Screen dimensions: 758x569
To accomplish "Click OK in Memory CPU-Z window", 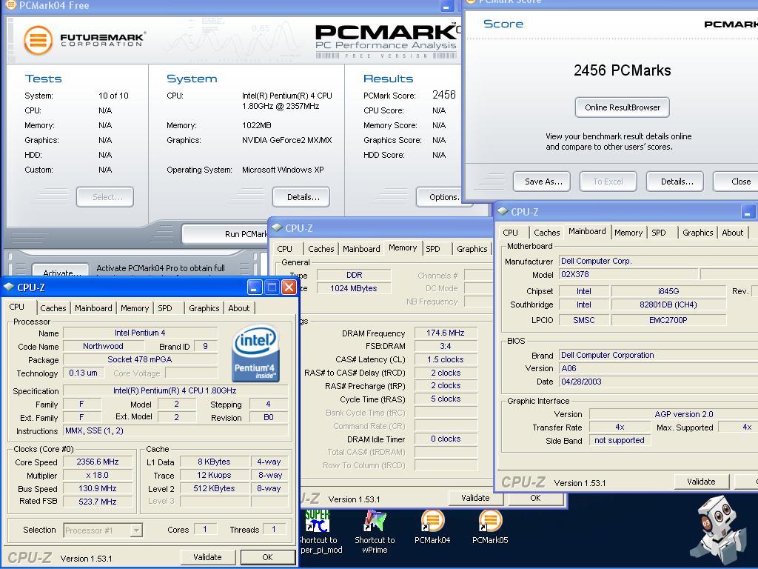I will point(536,498).
